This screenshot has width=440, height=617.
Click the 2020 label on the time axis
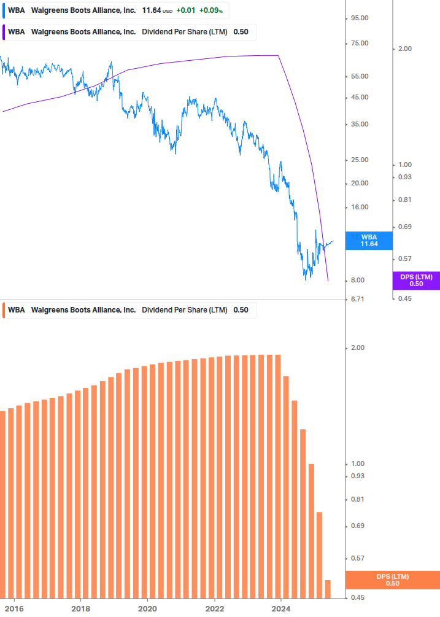click(x=148, y=609)
